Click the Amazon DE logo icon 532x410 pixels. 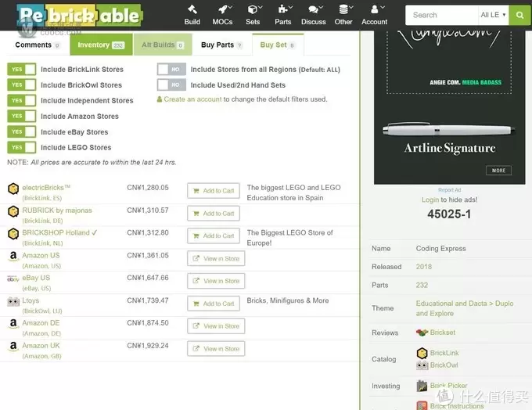click(x=13, y=324)
